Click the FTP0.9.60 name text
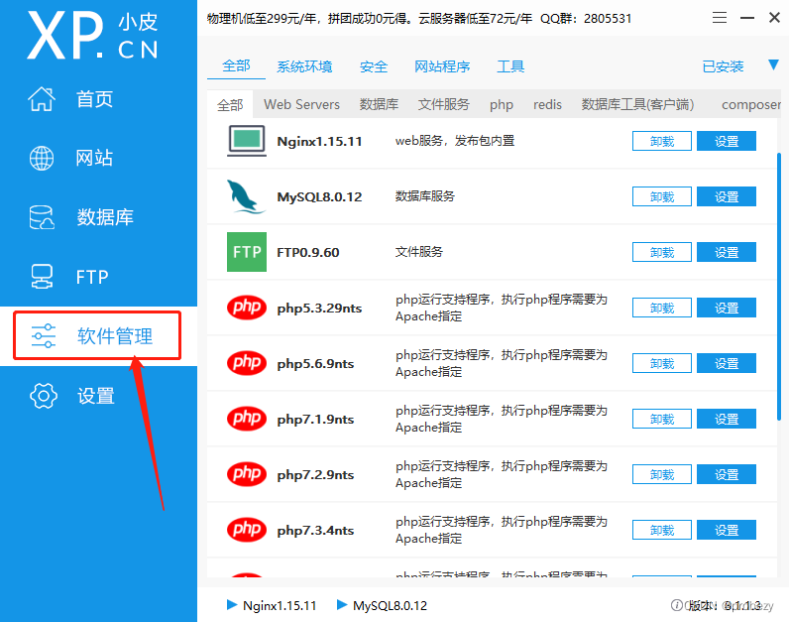789x622 pixels. [308, 252]
